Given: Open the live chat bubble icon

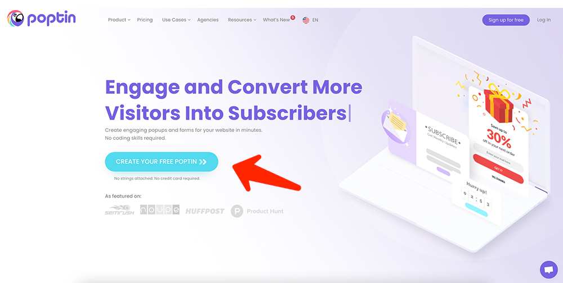Looking at the screenshot, I should tap(548, 270).
